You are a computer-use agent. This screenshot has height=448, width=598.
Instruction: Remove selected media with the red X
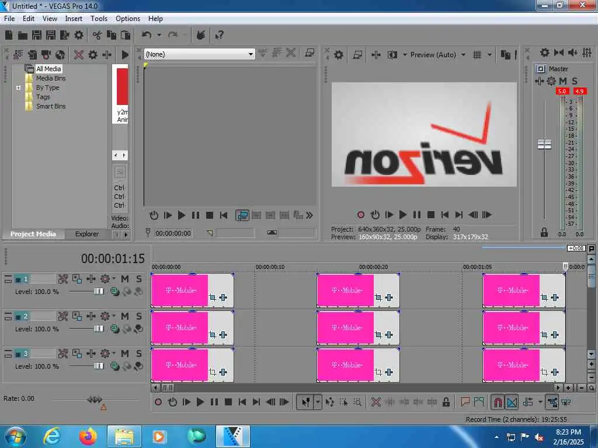coord(79,55)
